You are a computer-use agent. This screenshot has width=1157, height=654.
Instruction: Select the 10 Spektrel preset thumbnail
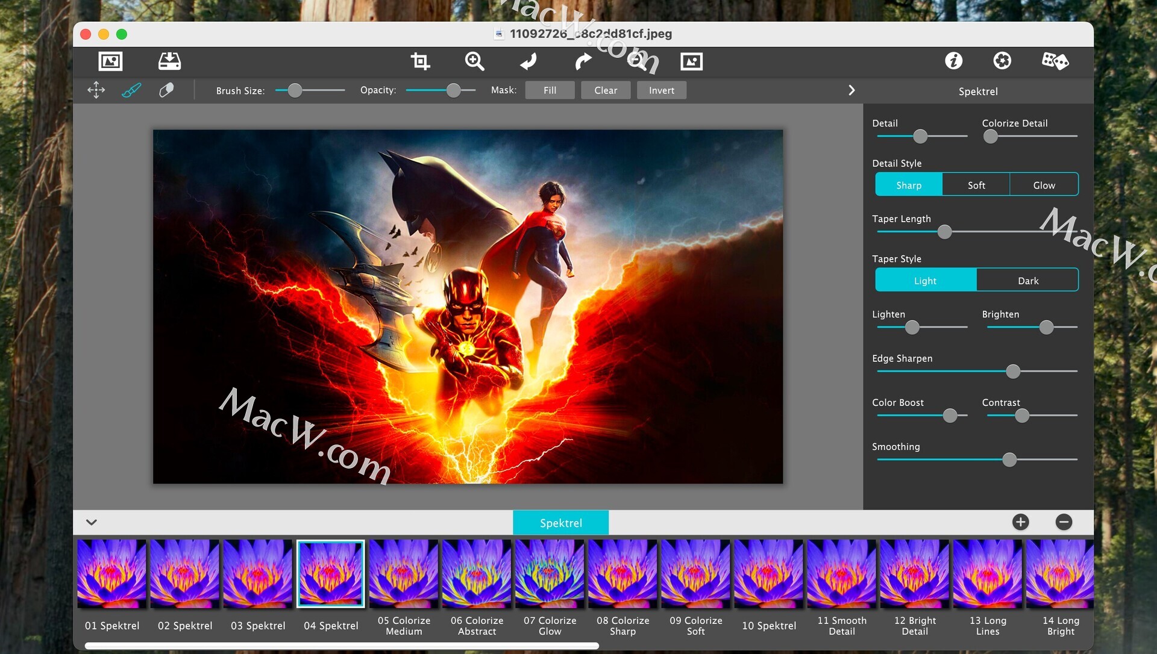point(768,574)
